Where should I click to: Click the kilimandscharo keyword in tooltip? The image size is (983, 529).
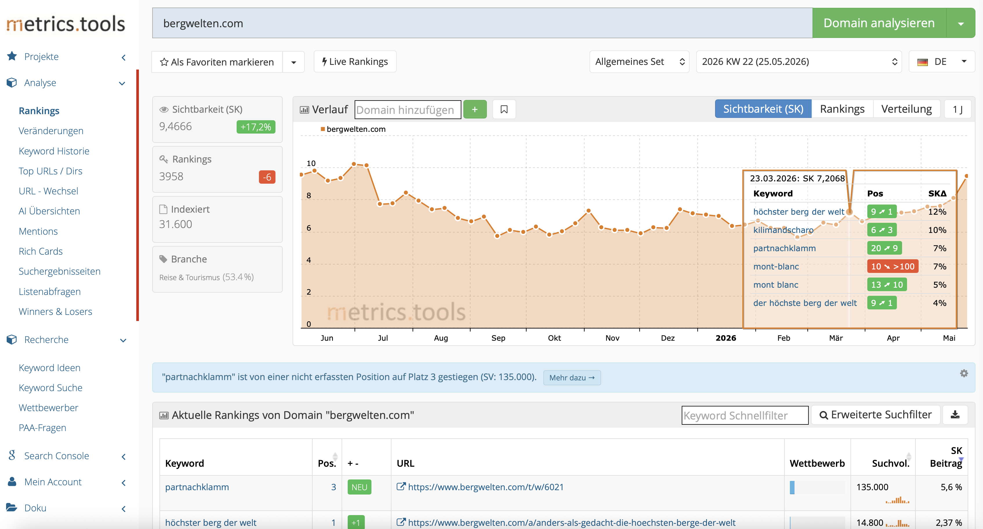point(783,230)
